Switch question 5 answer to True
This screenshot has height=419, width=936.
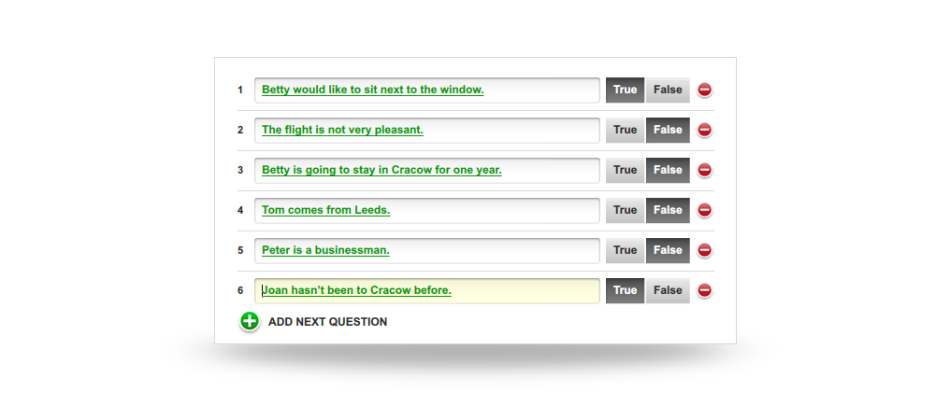tap(625, 250)
